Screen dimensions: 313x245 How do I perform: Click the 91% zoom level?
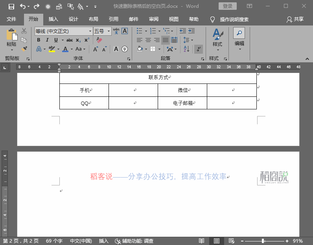pos(298,241)
